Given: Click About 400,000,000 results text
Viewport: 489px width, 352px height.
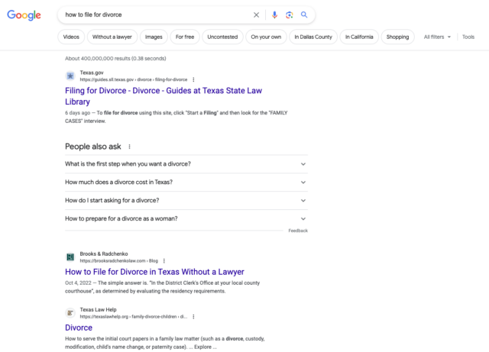Looking at the screenshot, I should [115, 58].
